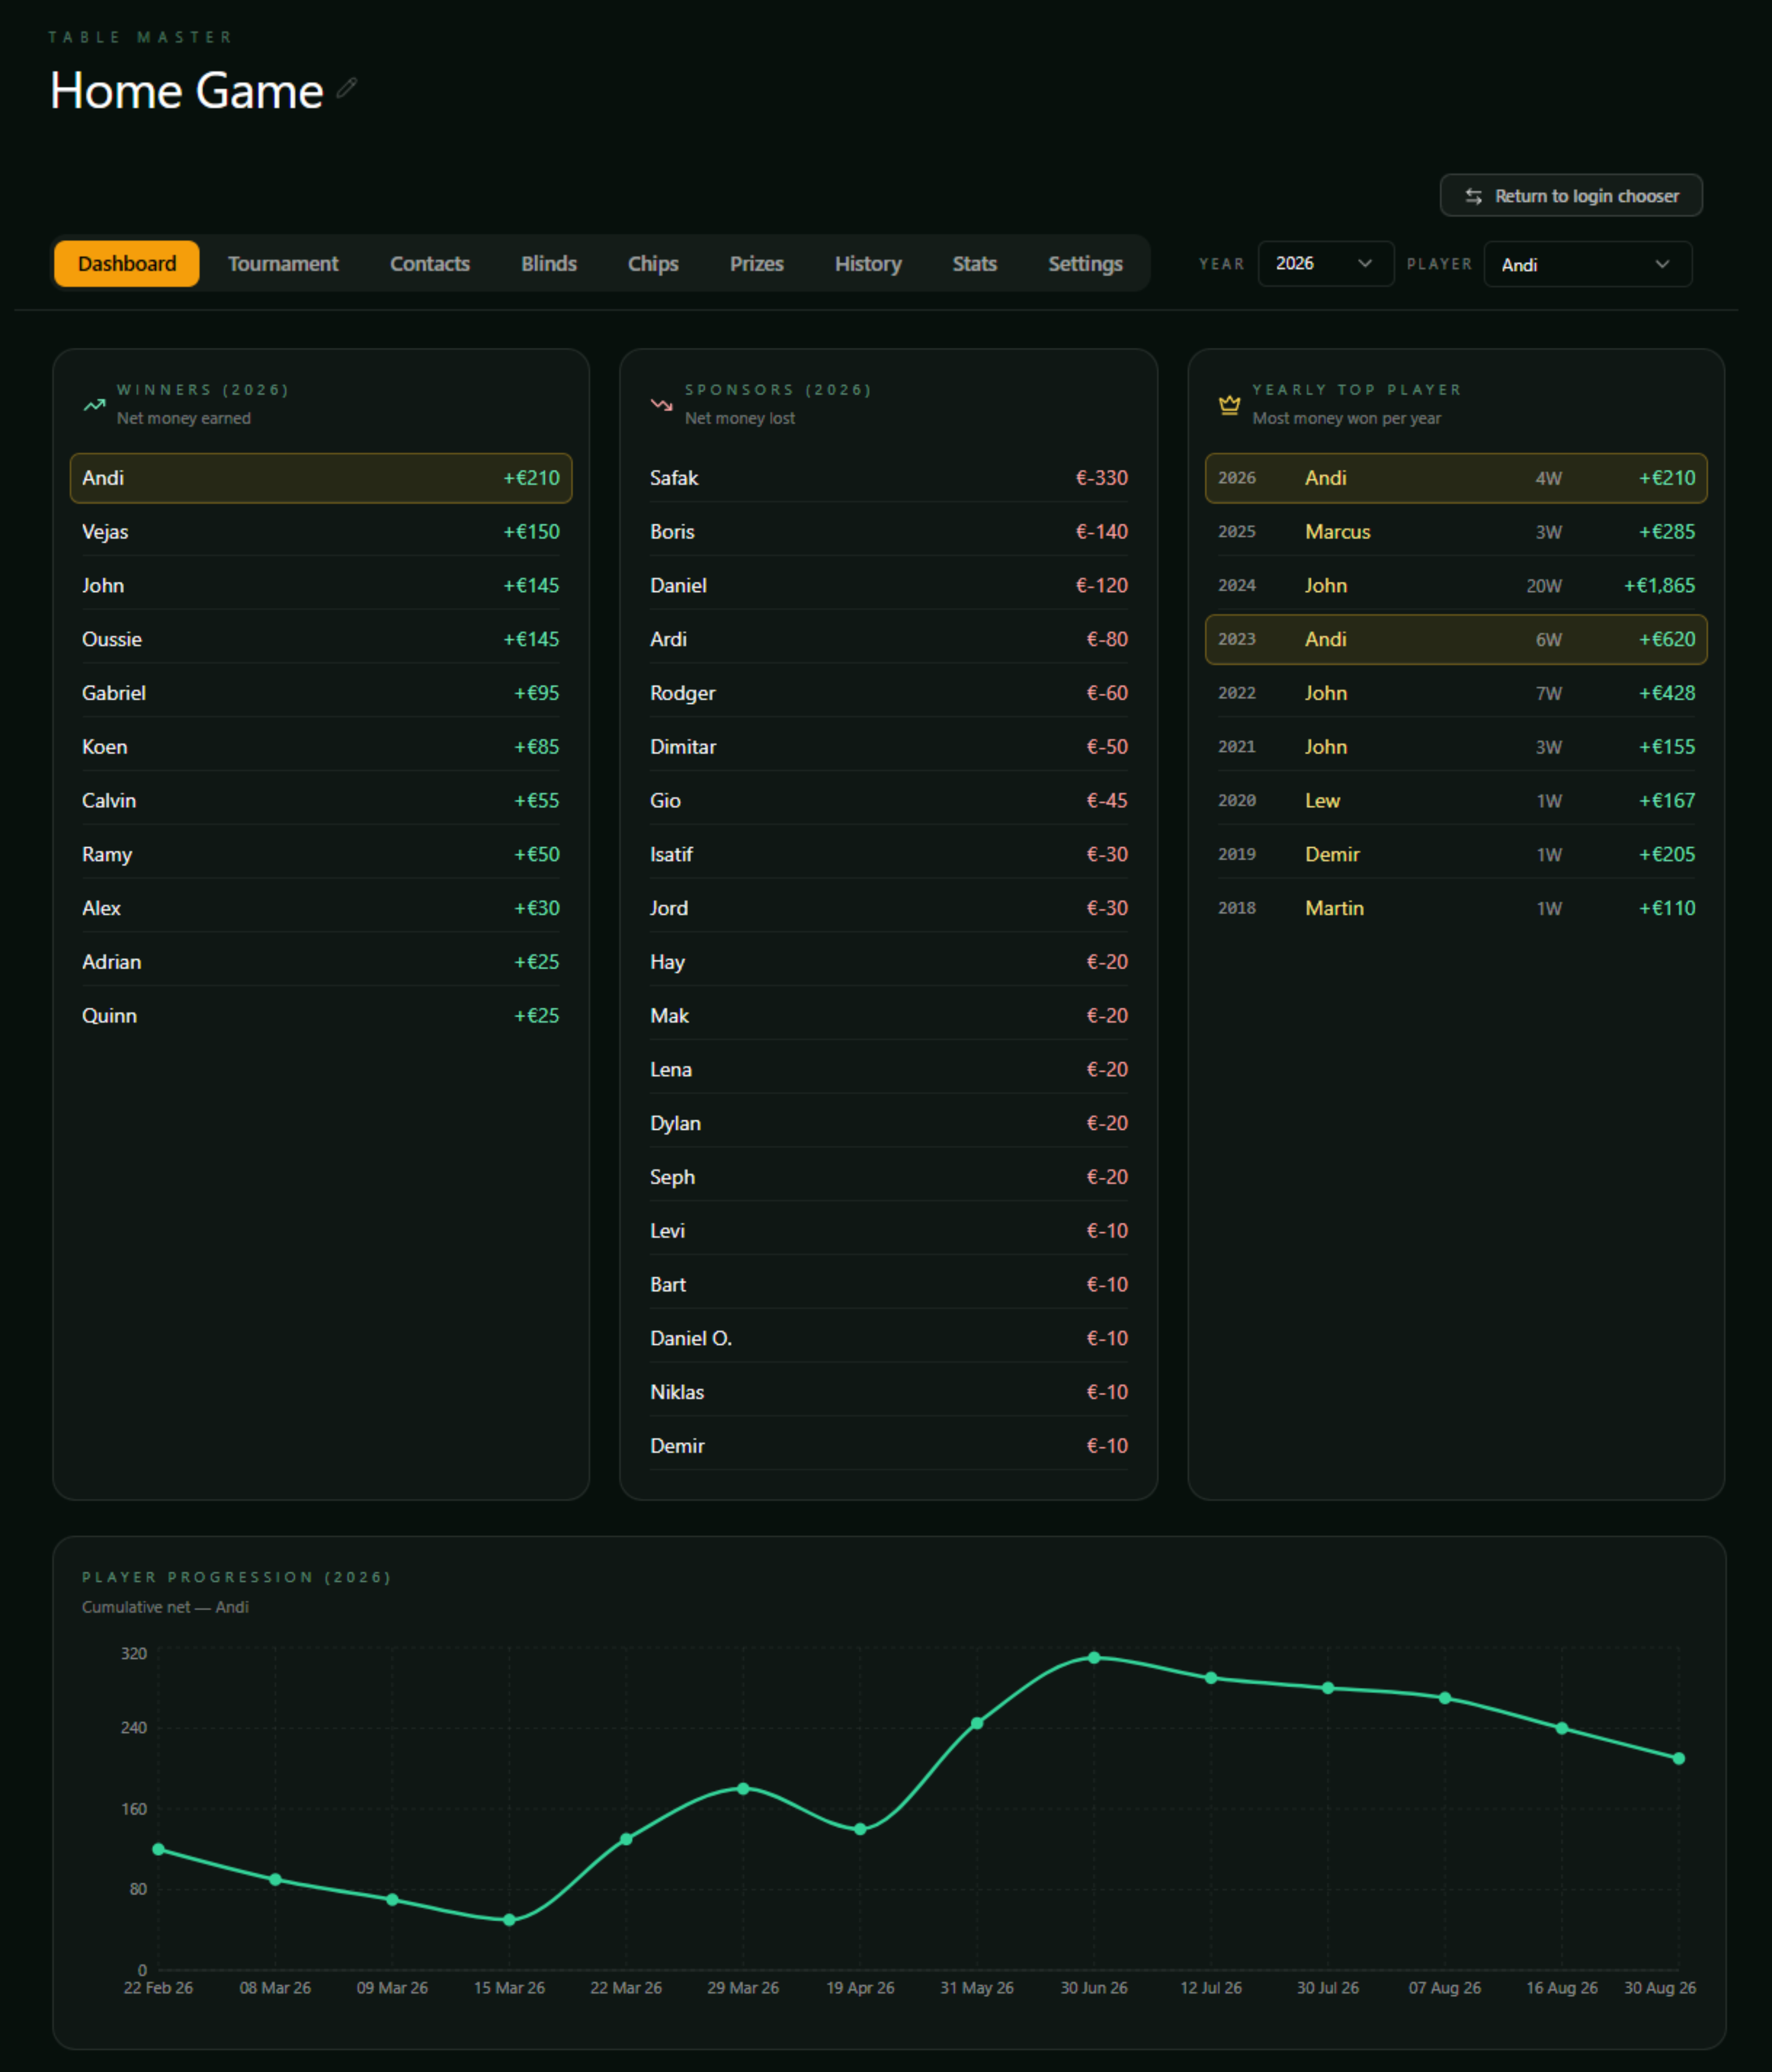
Task: Click the 22 Feb 26 chart data point
Action: (x=158, y=1849)
